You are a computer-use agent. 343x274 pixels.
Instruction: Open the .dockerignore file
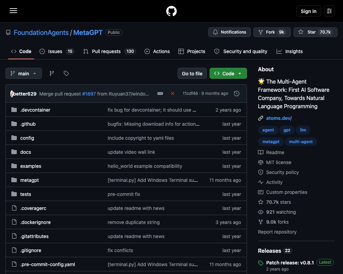35,222
